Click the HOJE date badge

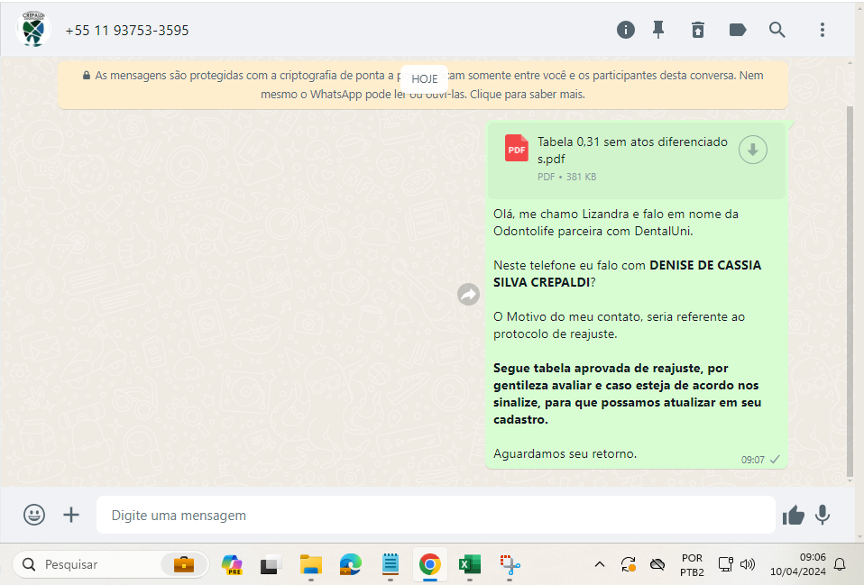pyautogui.click(x=424, y=78)
